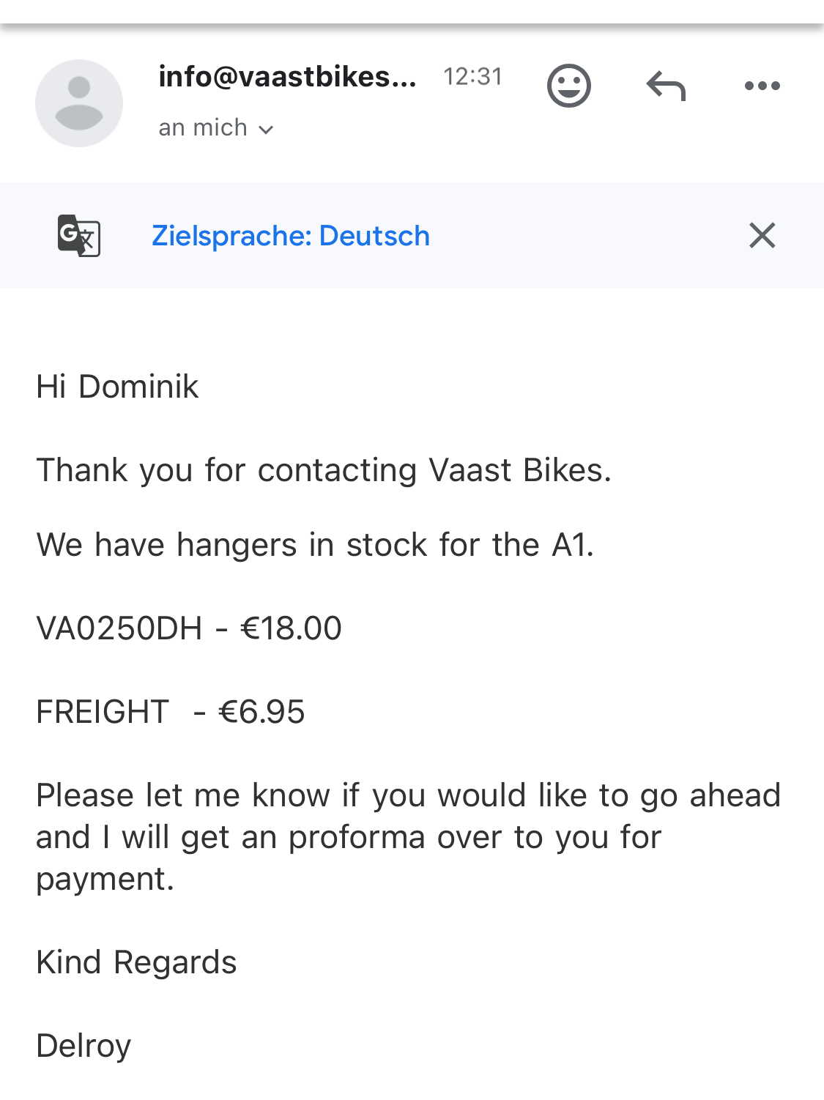Tap the 'hangers in stock for the A1' line
Viewport: 824px width, 1100px height.
click(x=315, y=545)
